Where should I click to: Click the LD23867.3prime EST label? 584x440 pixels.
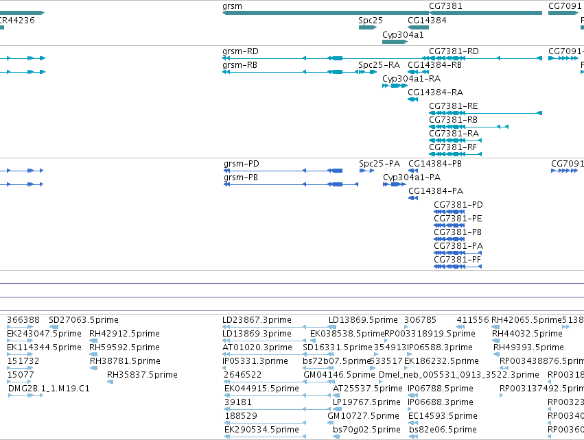point(257,320)
